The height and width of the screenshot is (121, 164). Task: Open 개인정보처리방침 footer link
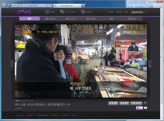42,115
